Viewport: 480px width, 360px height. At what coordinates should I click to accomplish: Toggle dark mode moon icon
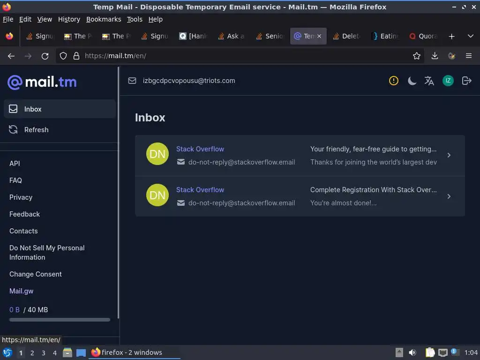coord(412,81)
